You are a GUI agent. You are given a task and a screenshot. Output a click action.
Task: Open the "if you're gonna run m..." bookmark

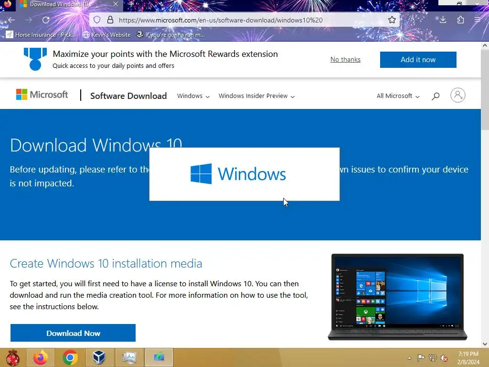tap(171, 34)
